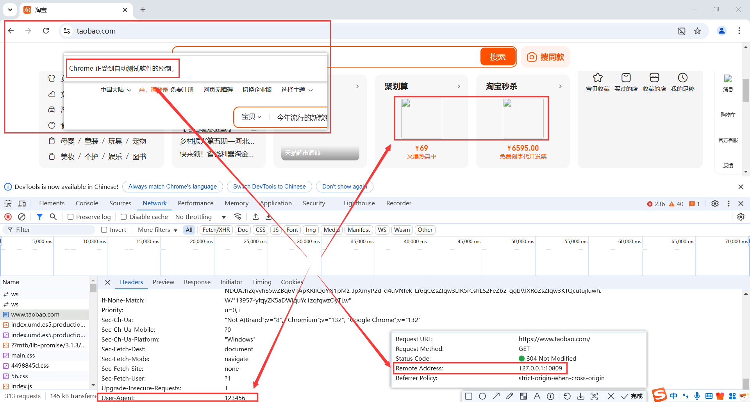Image resolution: width=750 pixels, height=402 pixels.
Task: Stop recording the network log
Action: (x=8, y=217)
